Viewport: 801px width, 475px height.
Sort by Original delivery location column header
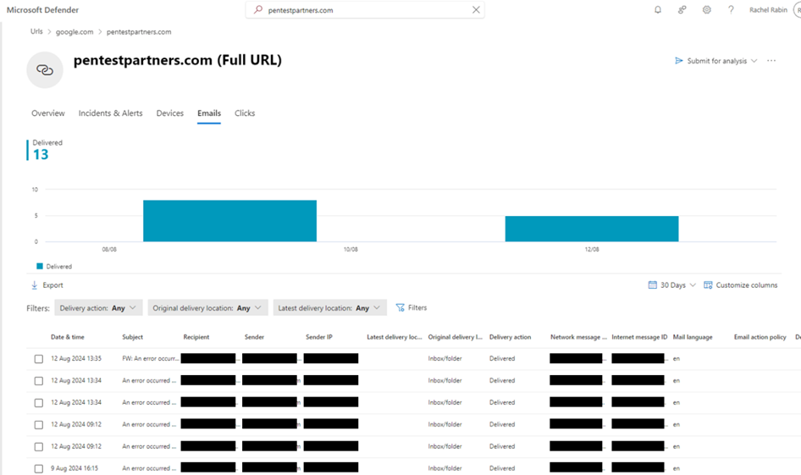(x=456, y=337)
